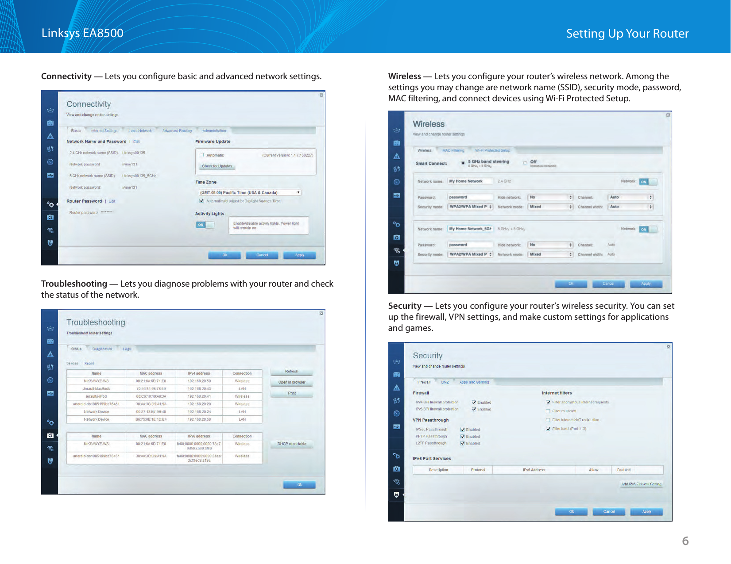Open Wireless Wi-Fi icon in Security sidebar
731x564 pixels.
coord(397,482)
